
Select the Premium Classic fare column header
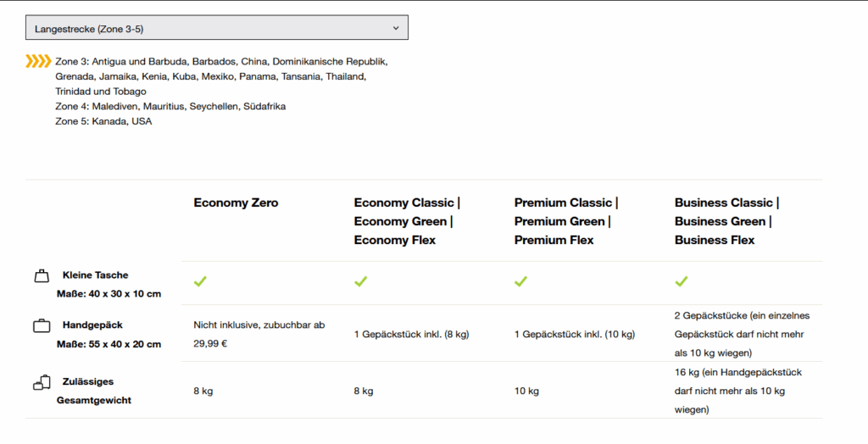(x=565, y=221)
